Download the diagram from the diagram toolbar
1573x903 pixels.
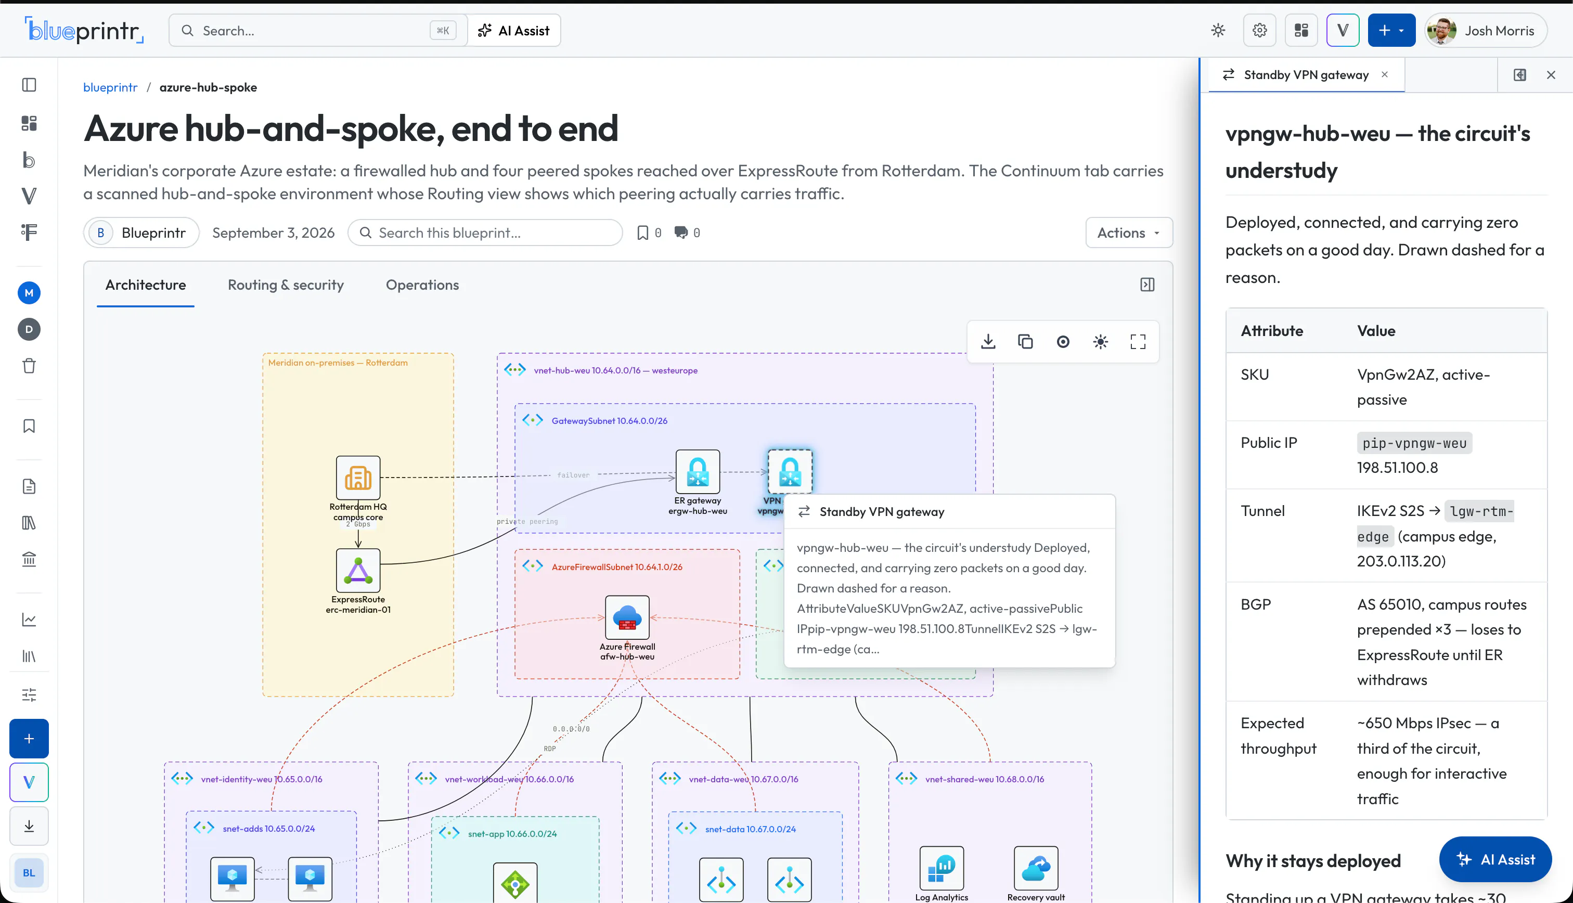[x=988, y=342]
